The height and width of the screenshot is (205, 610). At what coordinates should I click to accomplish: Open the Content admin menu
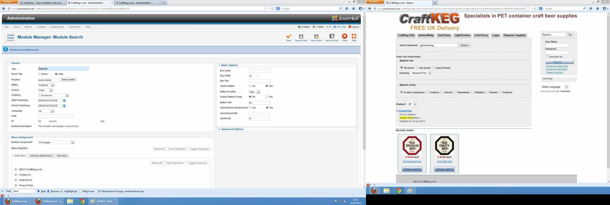(x=41, y=27)
